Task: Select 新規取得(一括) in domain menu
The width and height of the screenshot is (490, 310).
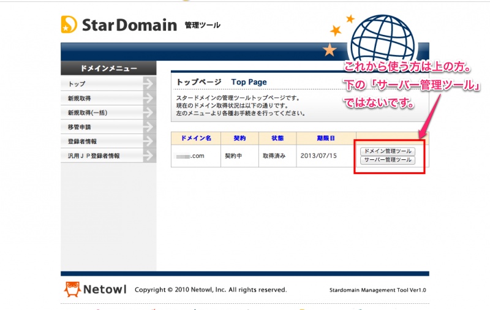Action: coord(108,113)
